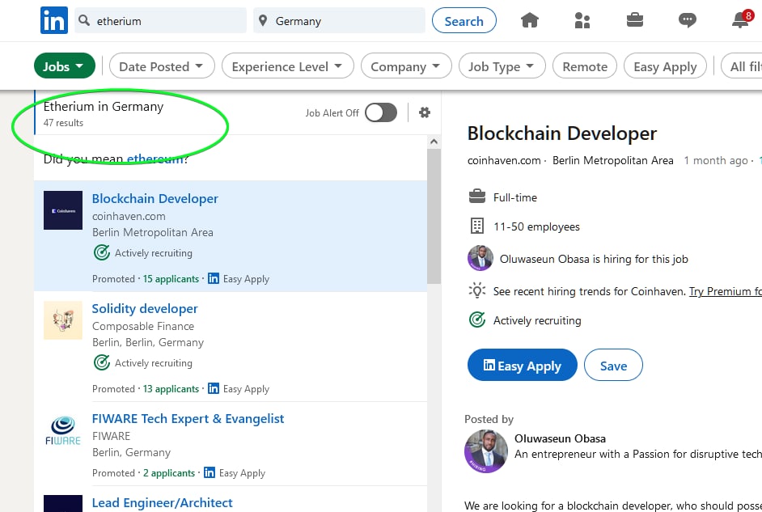Expand the Experience Level filter
The height and width of the screenshot is (512, 762).
[x=287, y=66]
